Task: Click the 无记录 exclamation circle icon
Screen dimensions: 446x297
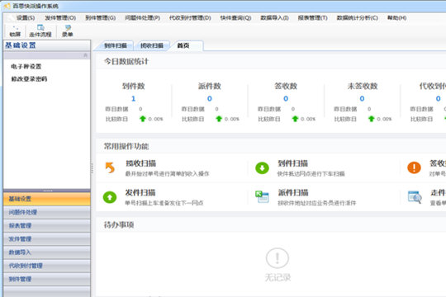Action: click(x=278, y=258)
